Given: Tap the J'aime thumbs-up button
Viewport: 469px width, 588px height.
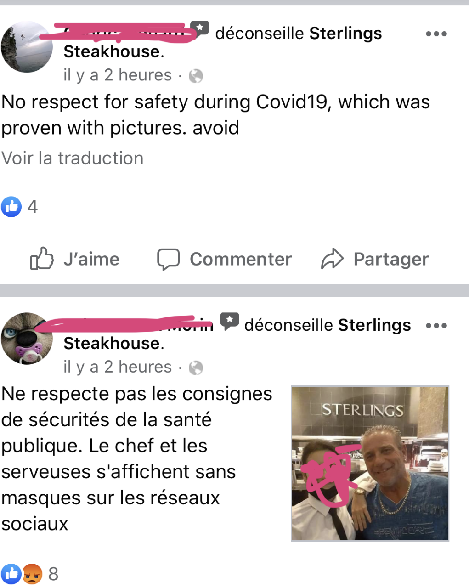Looking at the screenshot, I should click(x=75, y=259).
